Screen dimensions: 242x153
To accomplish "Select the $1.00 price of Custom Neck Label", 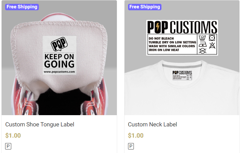I will coord(136,135).
